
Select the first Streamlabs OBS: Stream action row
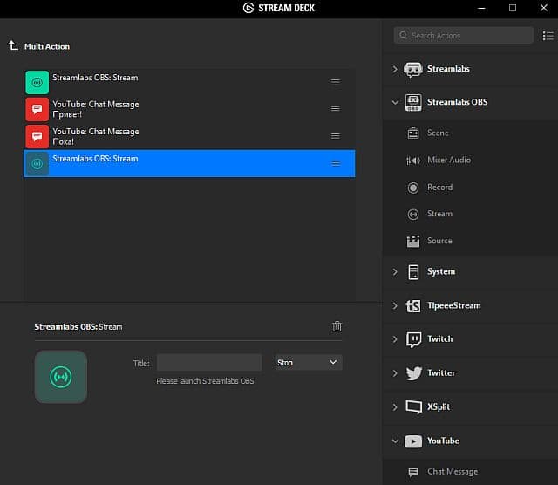174,82
